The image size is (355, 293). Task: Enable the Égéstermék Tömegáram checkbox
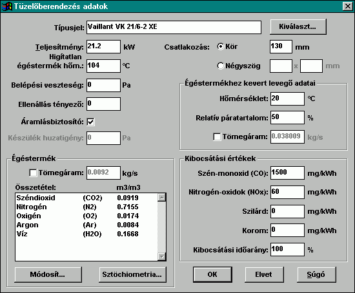click(34, 173)
